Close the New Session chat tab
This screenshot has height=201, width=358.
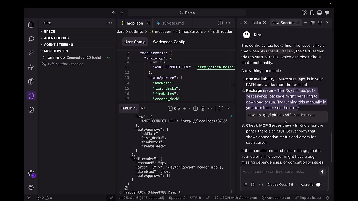tap(298, 23)
